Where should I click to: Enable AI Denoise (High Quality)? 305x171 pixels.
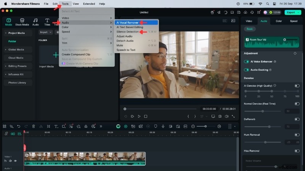tap(297, 86)
